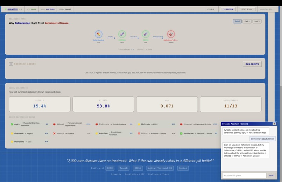
Task: Open the SYNAPTIX logo link
Action: (12, 9)
